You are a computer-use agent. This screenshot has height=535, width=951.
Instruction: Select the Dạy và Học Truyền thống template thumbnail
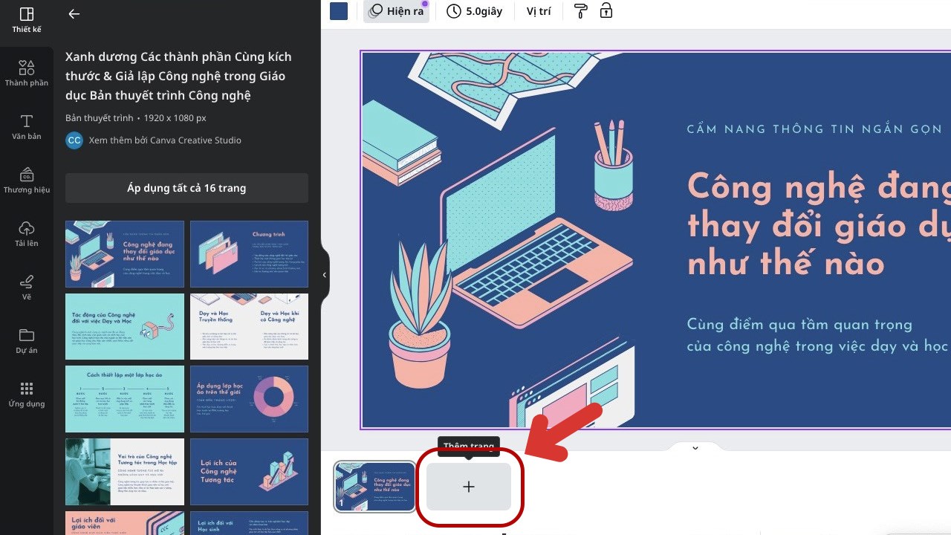coord(249,327)
